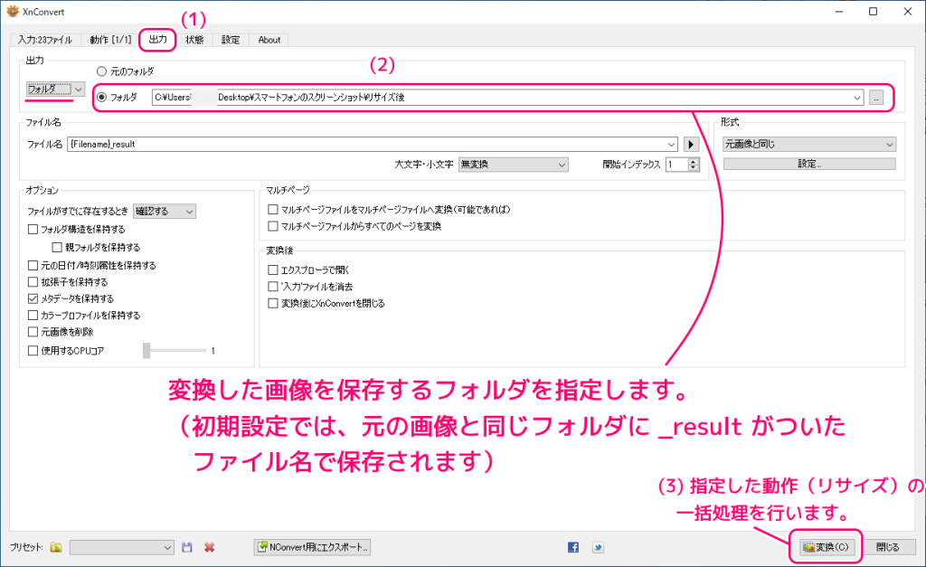Screen dimensions: 926x567
Task: Adjust the CPU core slider handle
Action: [146, 350]
